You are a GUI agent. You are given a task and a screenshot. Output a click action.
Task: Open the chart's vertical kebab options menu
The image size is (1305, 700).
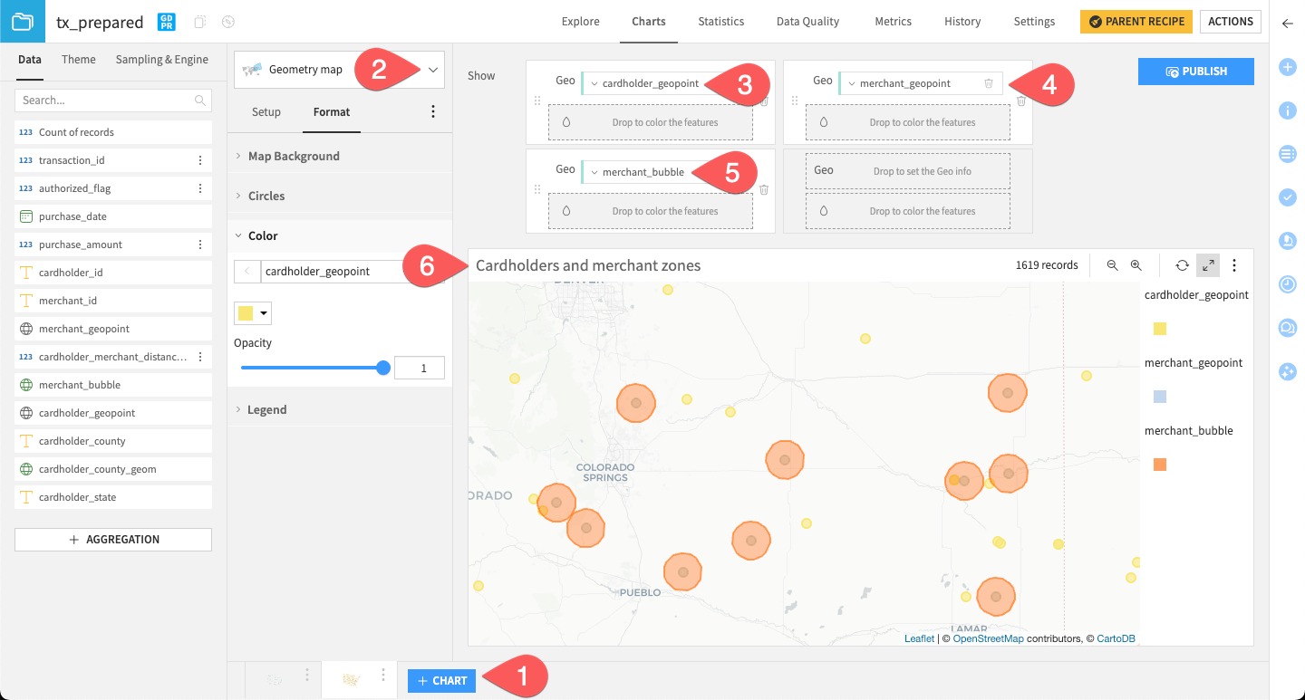click(x=1234, y=264)
